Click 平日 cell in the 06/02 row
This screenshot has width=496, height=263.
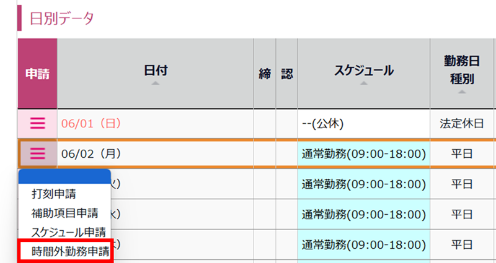(462, 153)
